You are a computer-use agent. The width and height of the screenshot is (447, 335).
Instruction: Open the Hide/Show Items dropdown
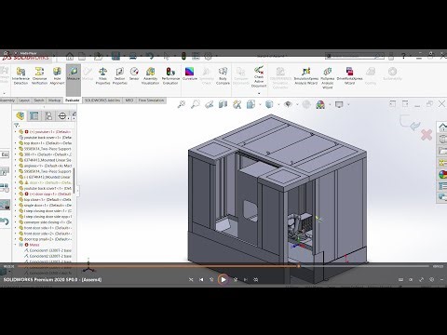pyautogui.click(x=288, y=104)
